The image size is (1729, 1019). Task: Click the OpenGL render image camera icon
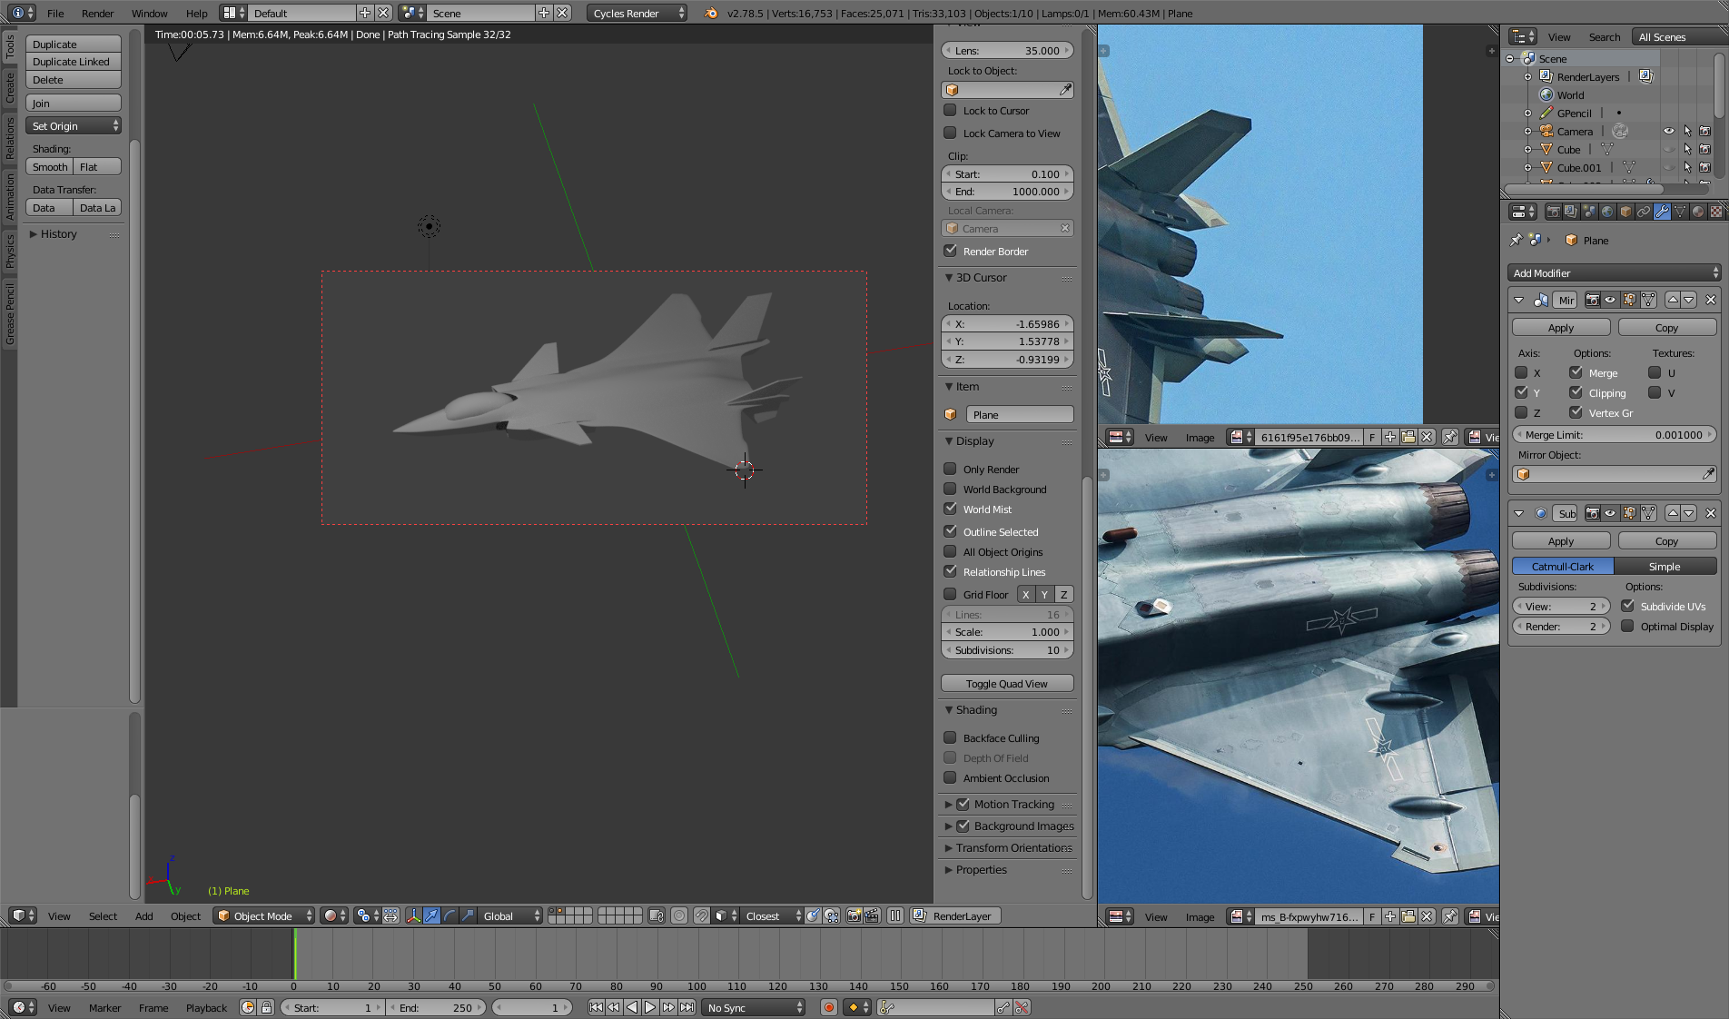pos(854,915)
